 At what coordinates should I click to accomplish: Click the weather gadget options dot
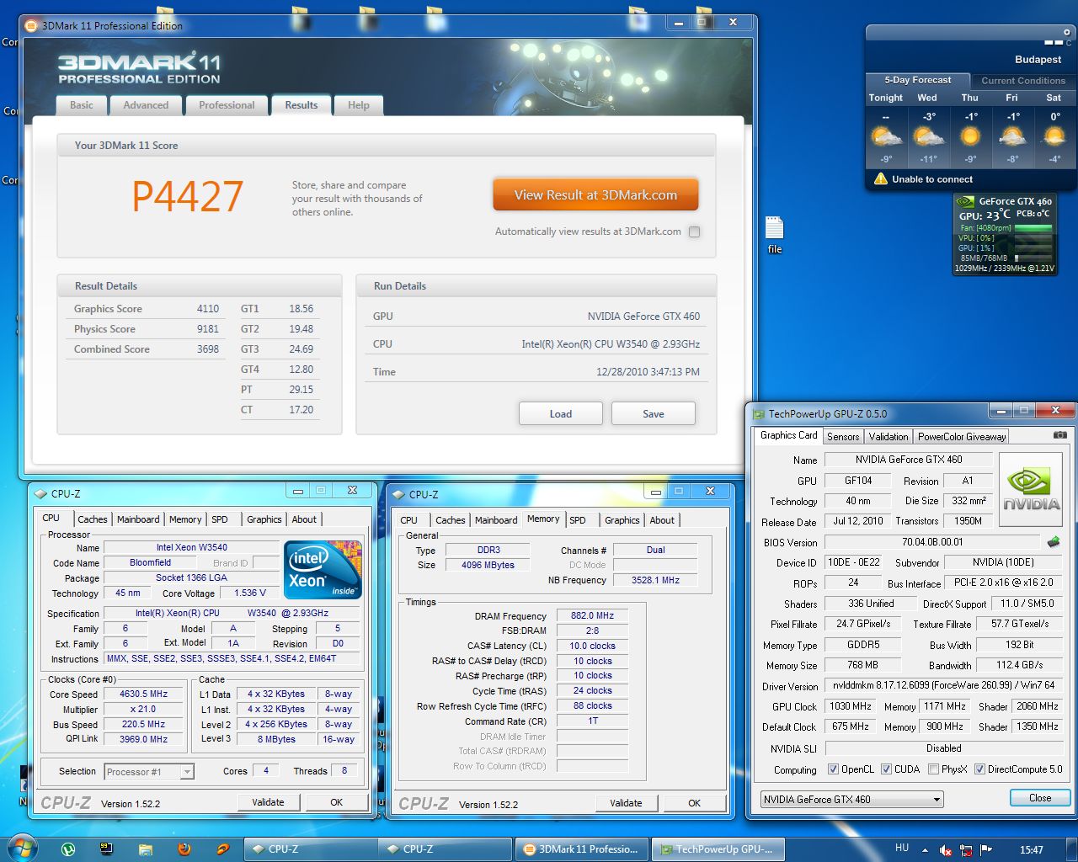point(1066,33)
